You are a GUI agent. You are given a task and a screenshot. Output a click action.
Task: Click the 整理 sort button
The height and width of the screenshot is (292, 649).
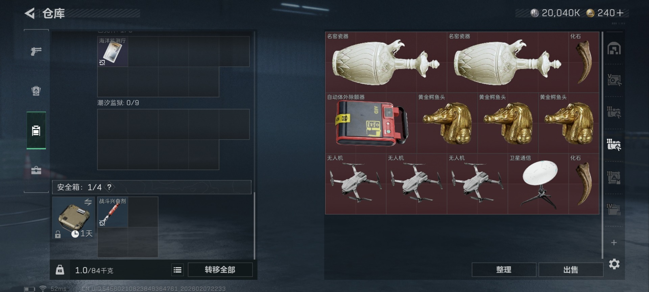point(504,270)
